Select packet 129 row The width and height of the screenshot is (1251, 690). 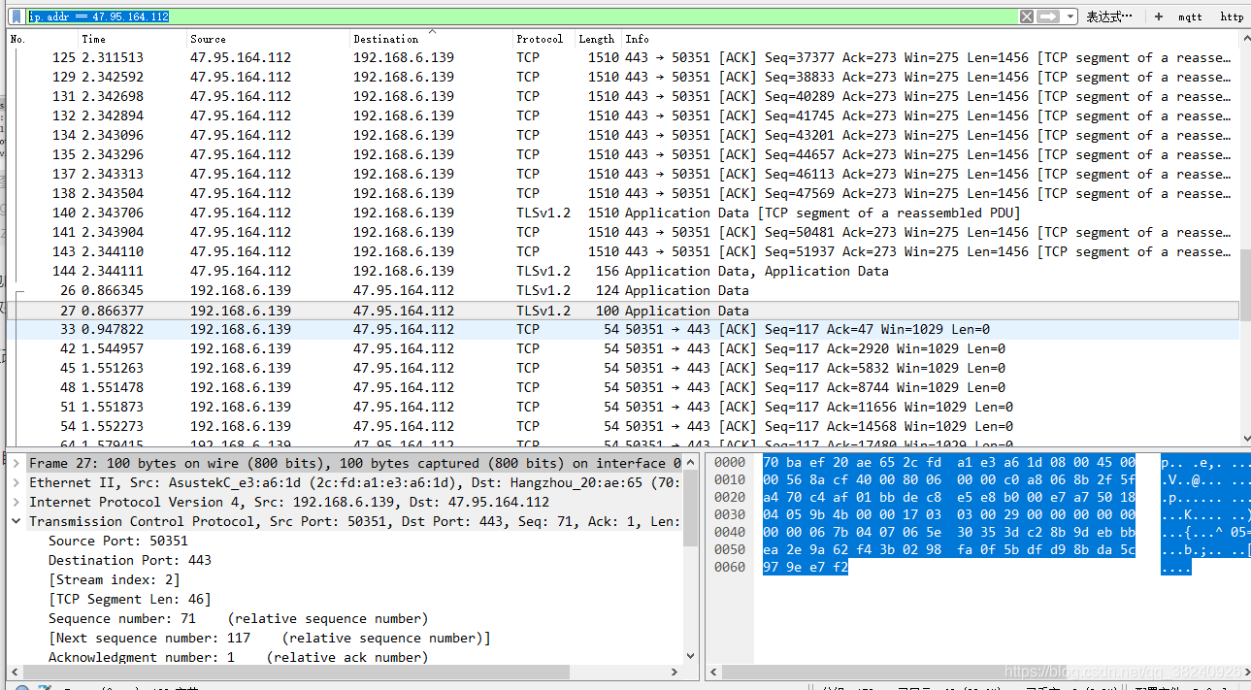pyautogui.click(x=622, y=77)
